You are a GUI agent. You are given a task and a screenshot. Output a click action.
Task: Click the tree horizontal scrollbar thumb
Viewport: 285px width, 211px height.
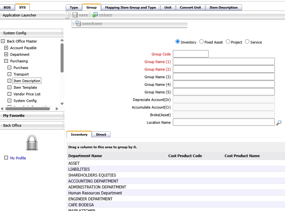click(x=27, y=109)
